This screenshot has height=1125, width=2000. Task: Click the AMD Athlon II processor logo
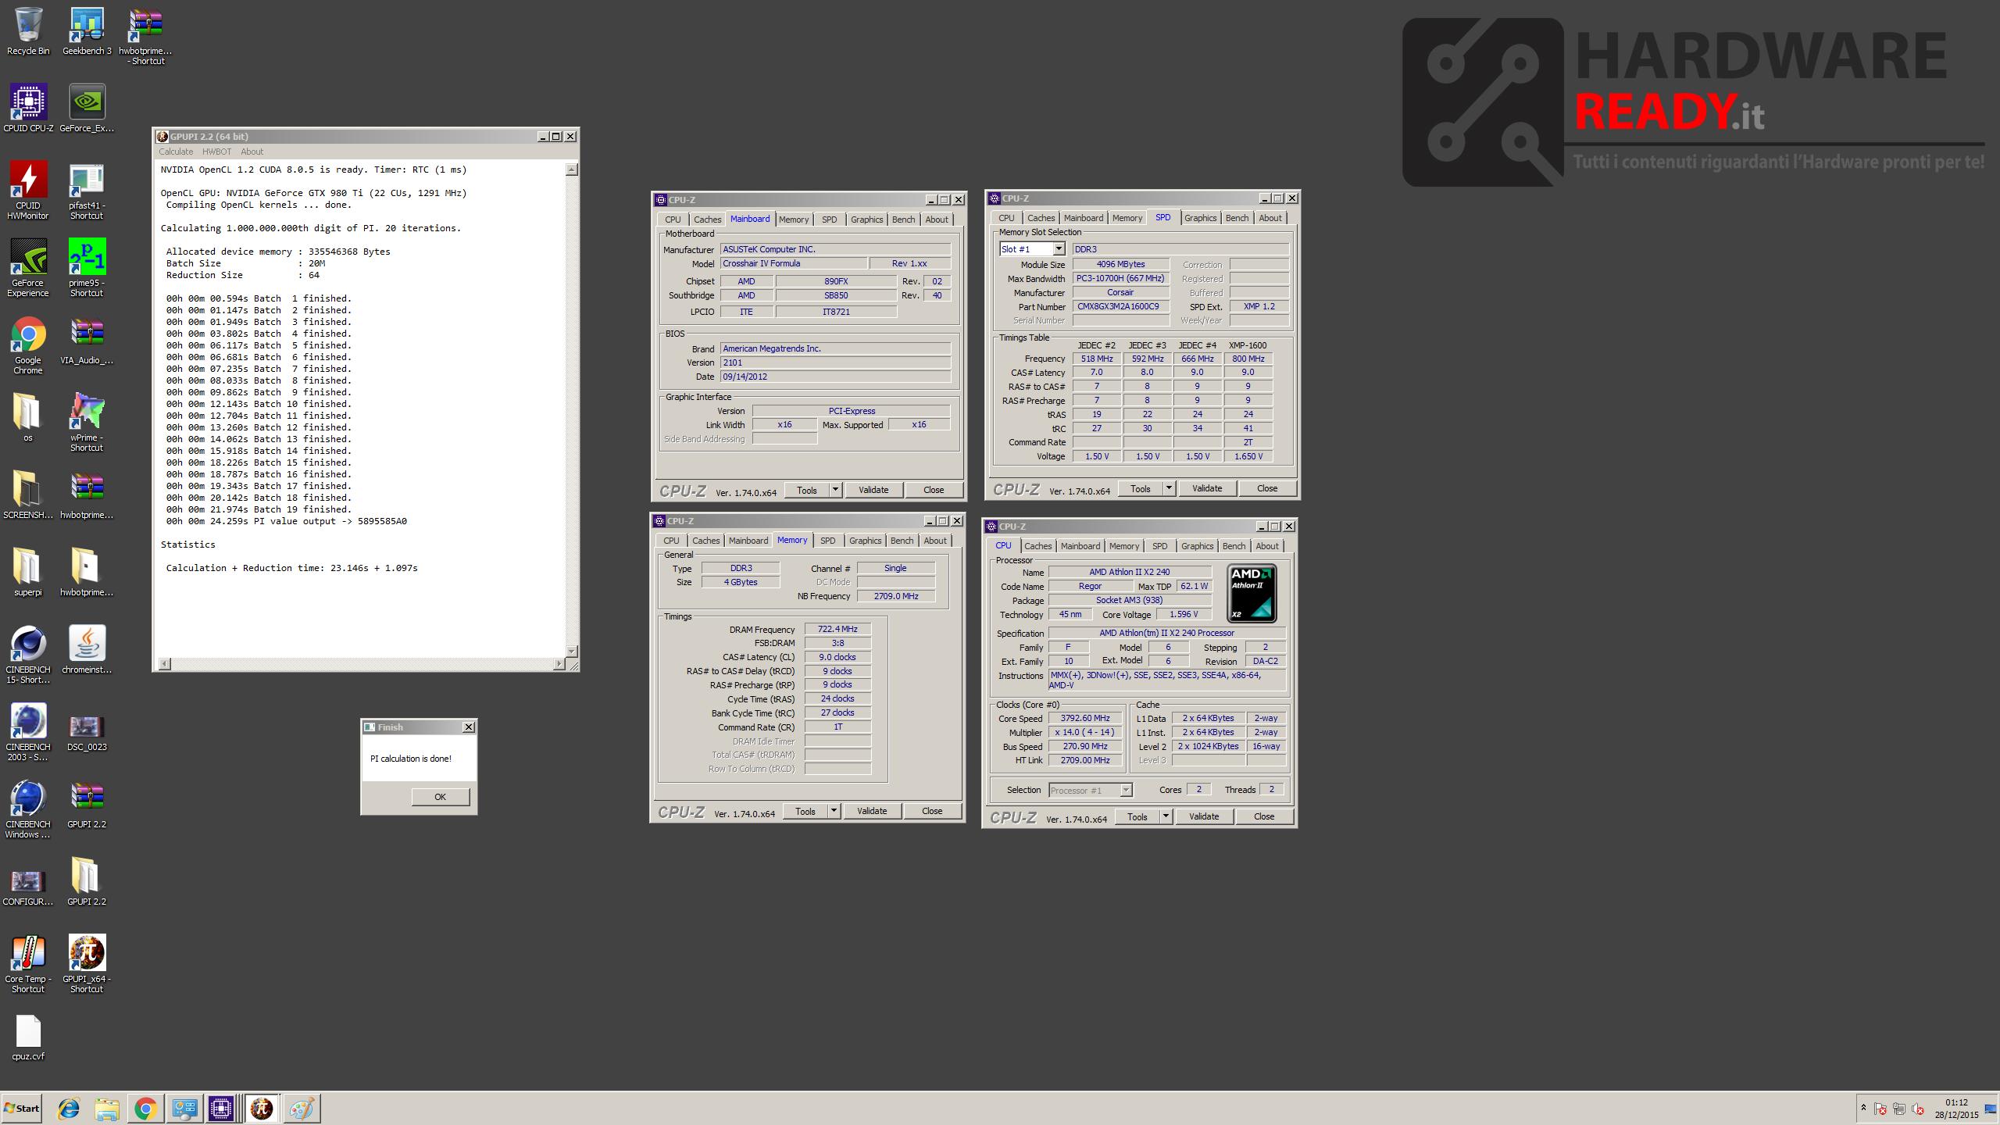click(1252, 593)
